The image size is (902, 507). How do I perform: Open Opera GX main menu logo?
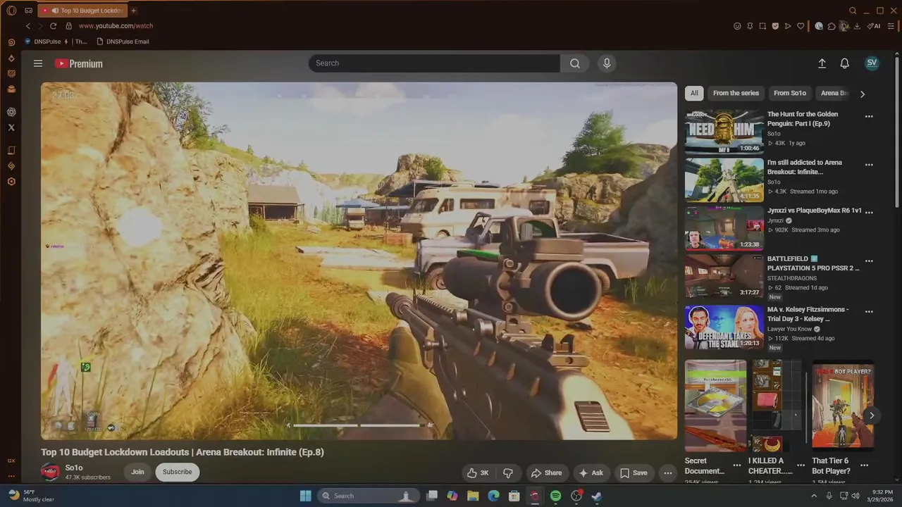coord(11,11)
